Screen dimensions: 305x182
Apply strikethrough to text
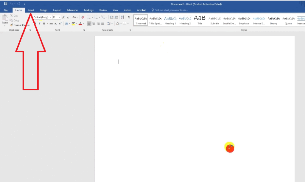click(51, 24)
